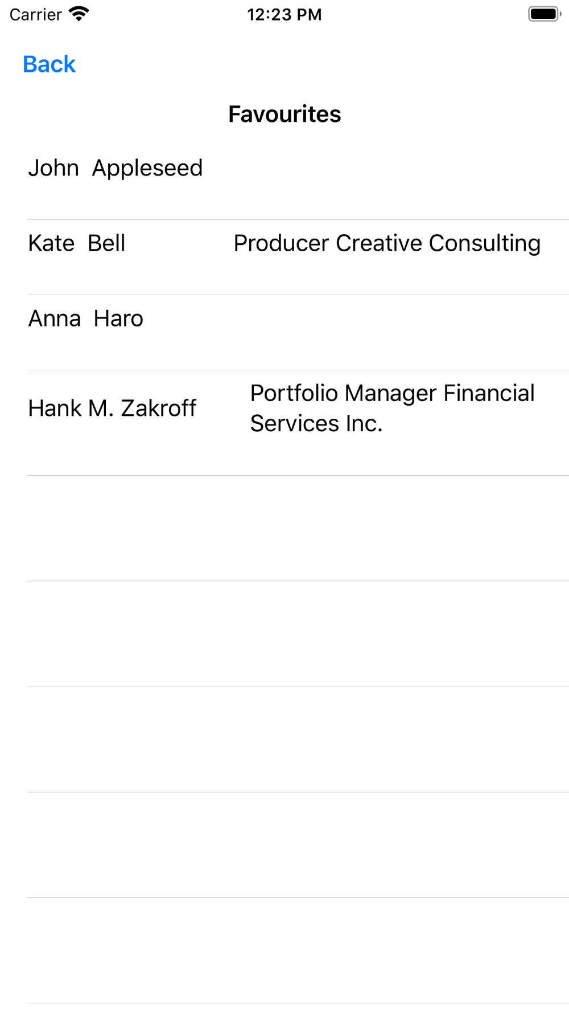The image size is (569, 1013).
Task: Tap Portfolio Manager Financial Services Inc. text
Action: click(392, 408)
